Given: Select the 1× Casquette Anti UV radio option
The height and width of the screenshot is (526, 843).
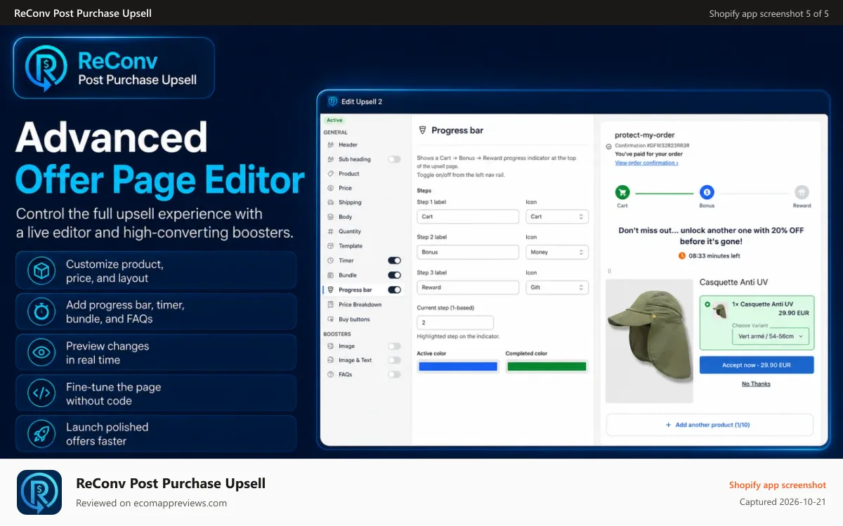Looking at the screenshot, I should coord(707,304).
